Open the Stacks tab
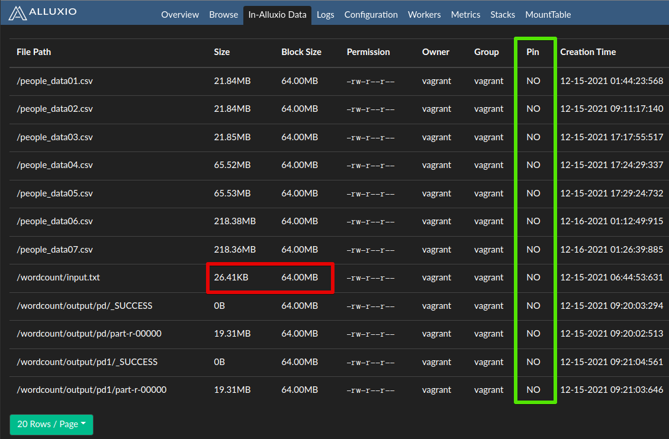Viewport: 669px width, 439px height. pyautogui.click(x=503, y=15)
